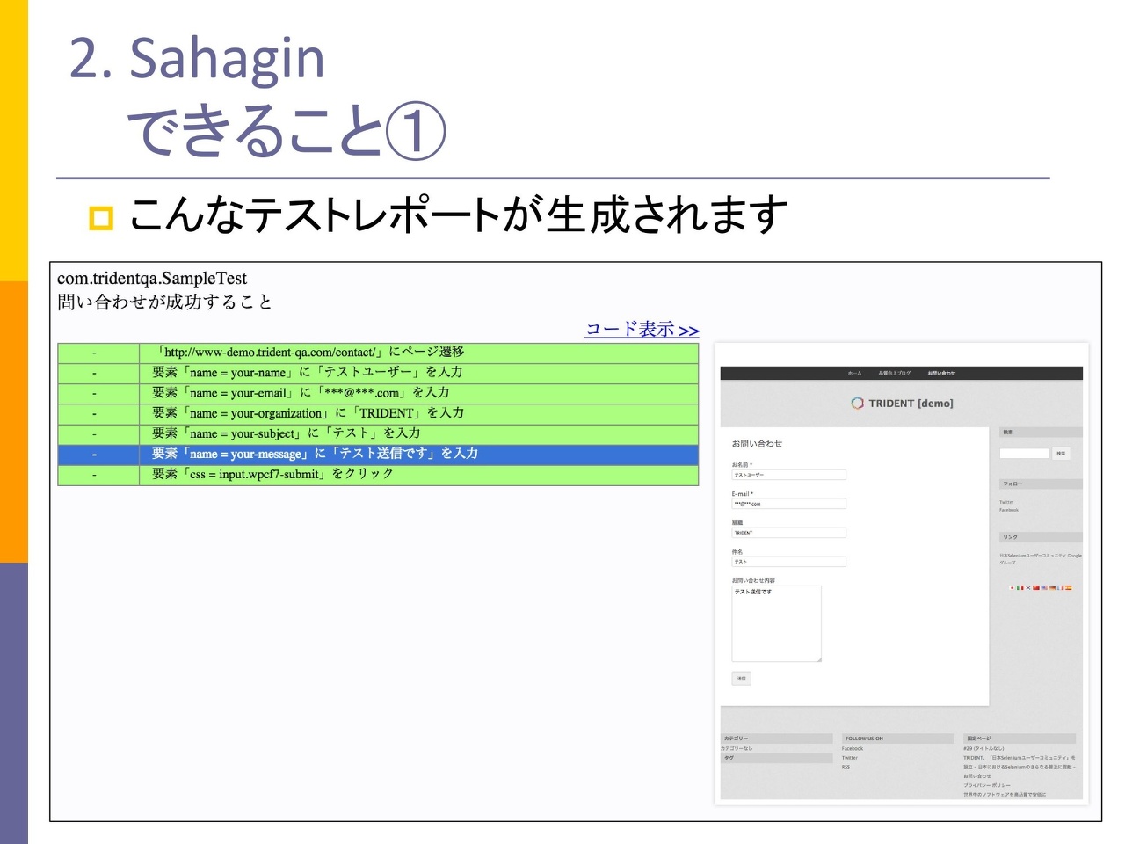
Task: Open the 品質向上ブログ nav menu item
Action: (894, 373)
